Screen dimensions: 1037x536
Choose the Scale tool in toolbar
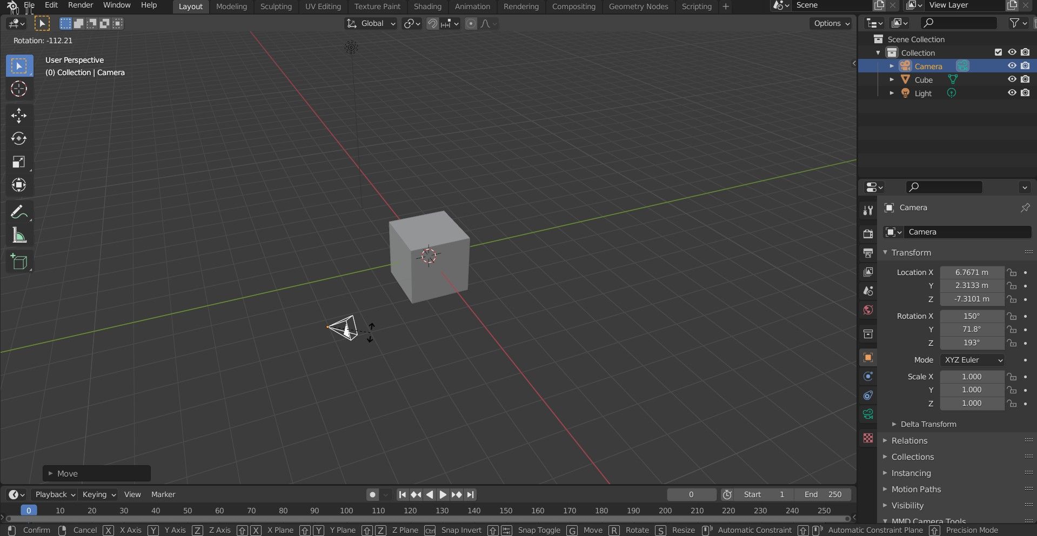point(19,162)
